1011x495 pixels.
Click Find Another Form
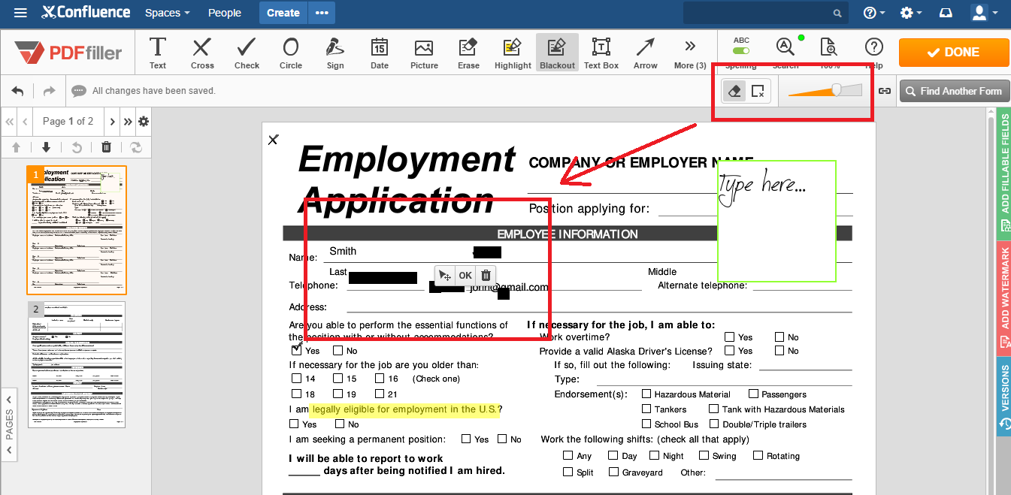coord(953,91)
